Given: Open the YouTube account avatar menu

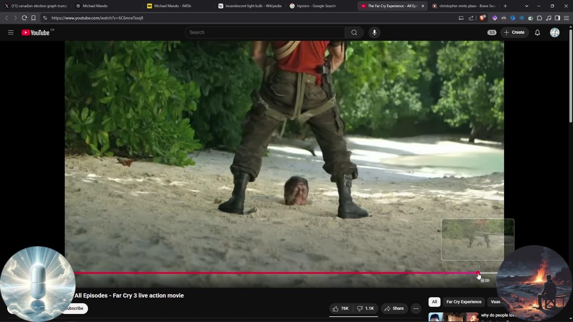Looking at the screenshot, I should [x=555, y=32].
